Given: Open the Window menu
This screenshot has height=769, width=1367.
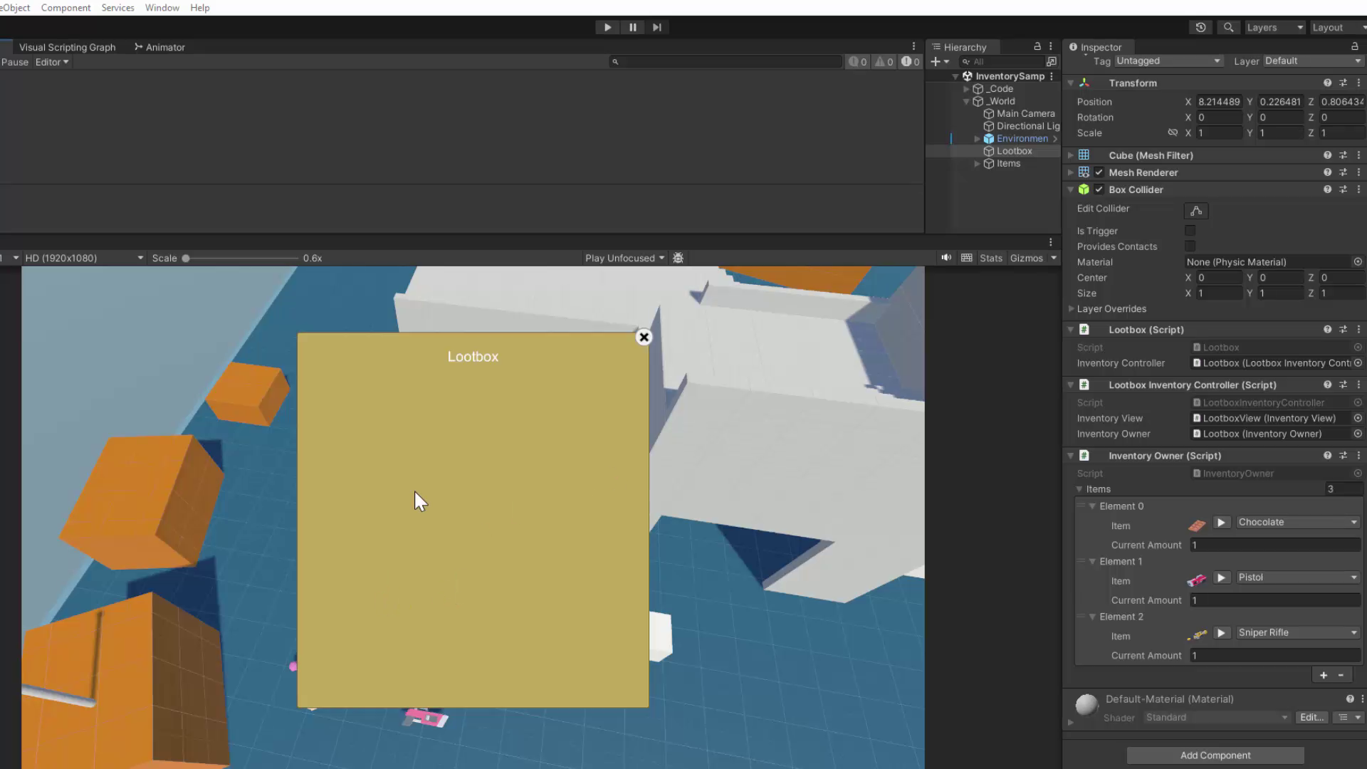Looking at the screenshot, I should (x=162, y=8).
